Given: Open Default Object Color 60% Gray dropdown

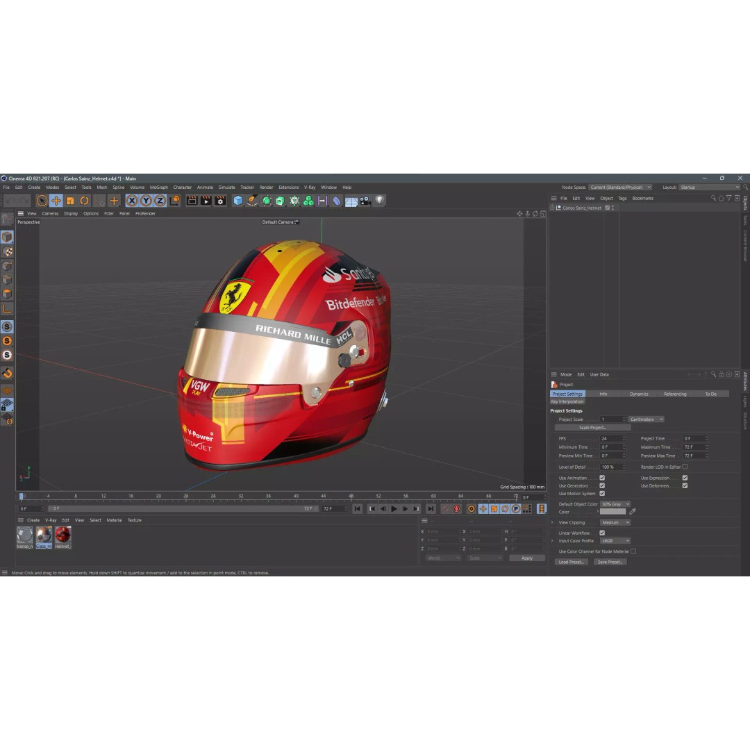Looking at the screenshot, I should (615, 504).
